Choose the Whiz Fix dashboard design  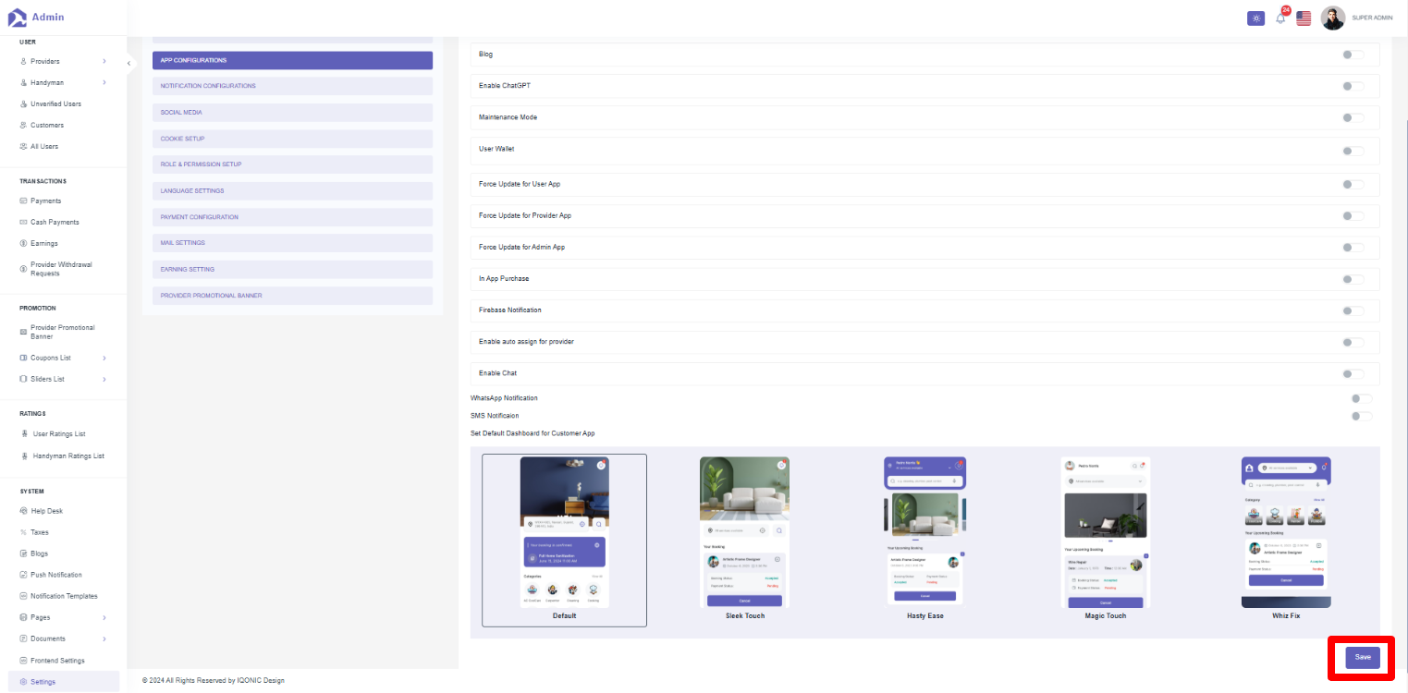(1285, 534)
